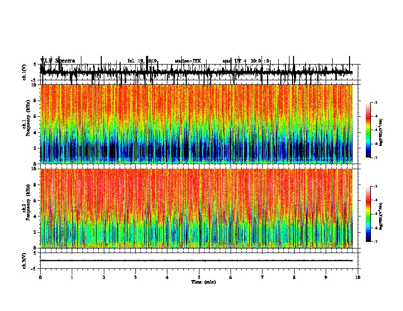This screenshot has height=311, width=403.
Task: Click the 'VLF Spectra' plot title
Action: tap(57, 60)
